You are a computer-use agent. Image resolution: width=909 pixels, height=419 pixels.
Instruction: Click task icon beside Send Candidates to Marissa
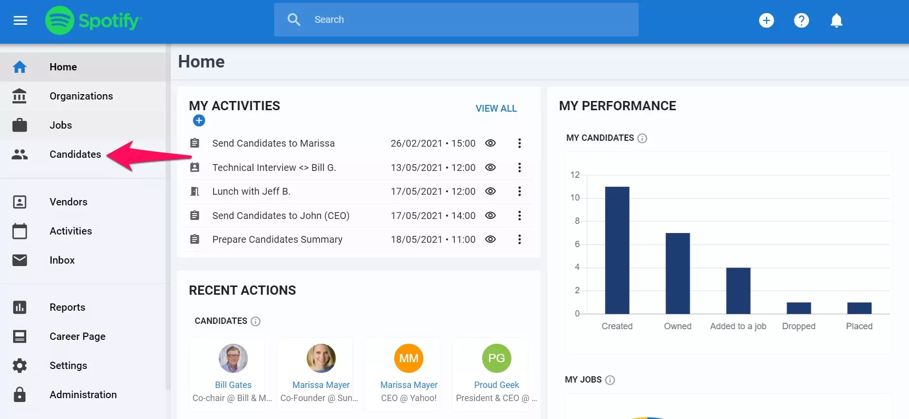click(194, 143)
